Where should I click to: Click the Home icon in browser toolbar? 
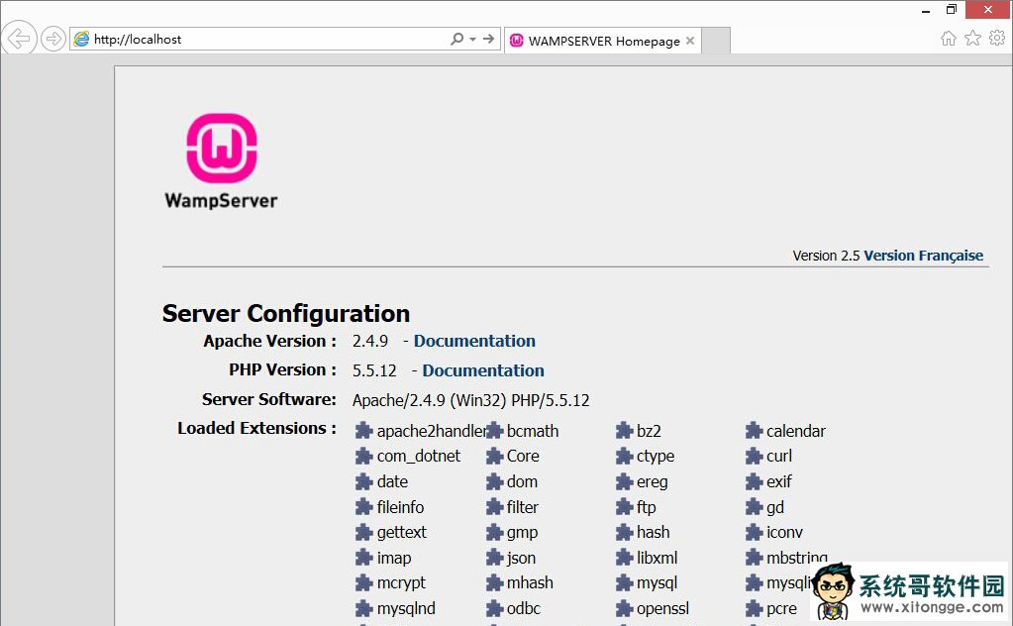[948, 39]
